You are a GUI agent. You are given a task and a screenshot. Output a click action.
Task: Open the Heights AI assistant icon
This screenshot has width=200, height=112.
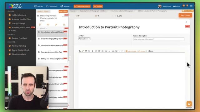click(189, 104)
